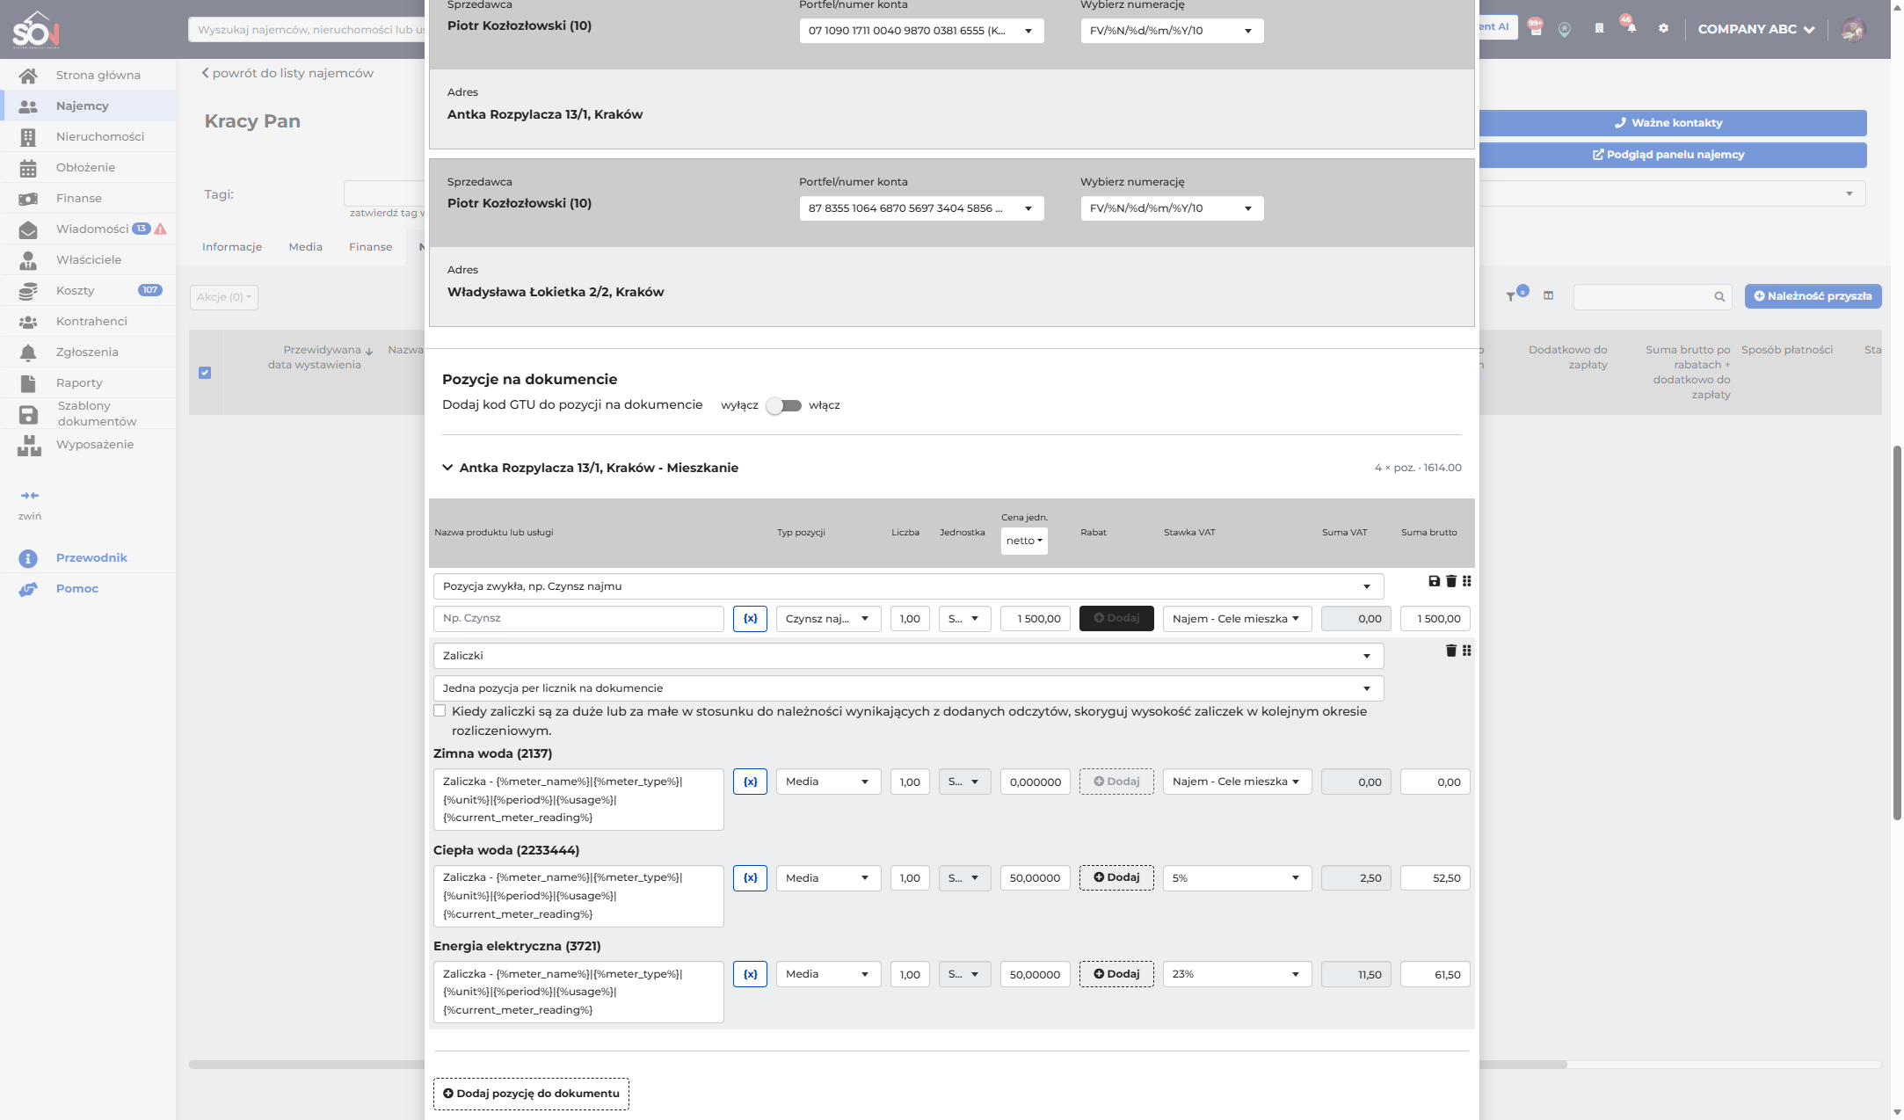
Task: Collapse 'Antka Rozpylacza 13/1, Kraków - Mieszkanie' section
Action: (447, 468)
